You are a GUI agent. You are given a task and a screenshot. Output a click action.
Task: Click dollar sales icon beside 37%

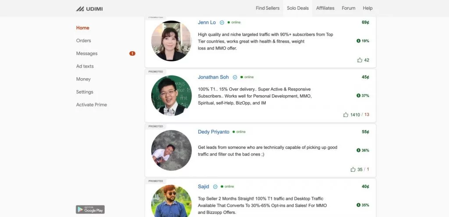(x=358, y=96)
